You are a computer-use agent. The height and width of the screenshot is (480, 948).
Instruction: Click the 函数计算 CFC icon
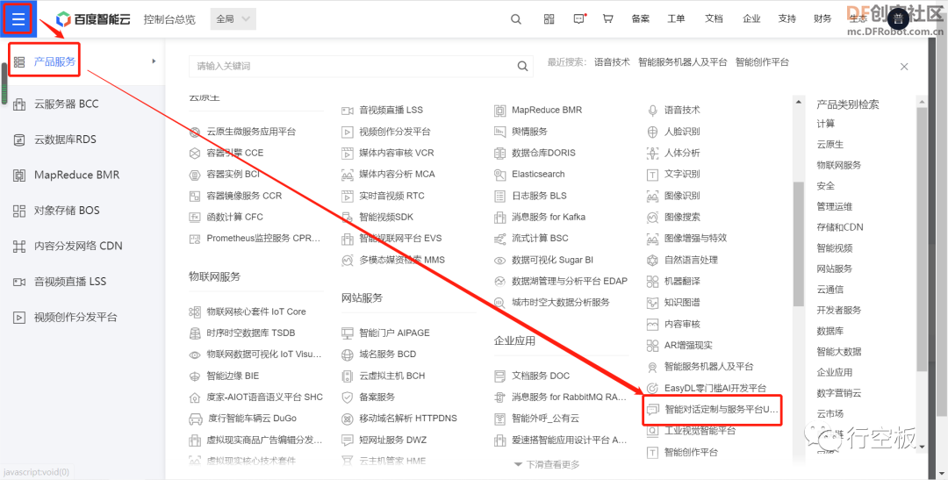(x=195, y=217)
